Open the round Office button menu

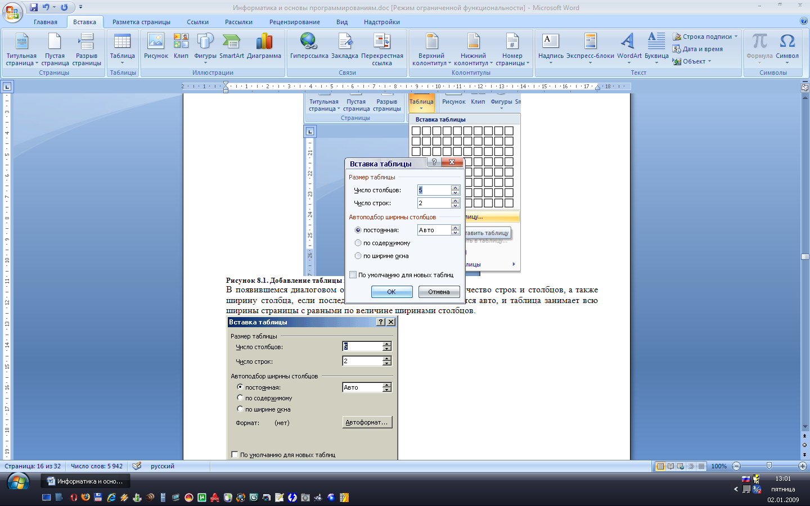pos(12,11)
